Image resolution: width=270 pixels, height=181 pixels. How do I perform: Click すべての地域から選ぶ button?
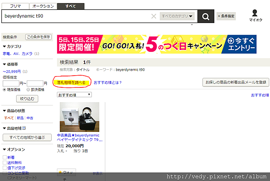click(27, 137)
